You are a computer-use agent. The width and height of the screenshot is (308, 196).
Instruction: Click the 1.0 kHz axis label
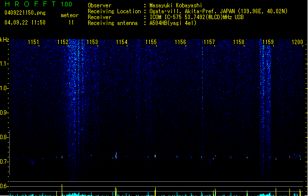pos(4,88)
